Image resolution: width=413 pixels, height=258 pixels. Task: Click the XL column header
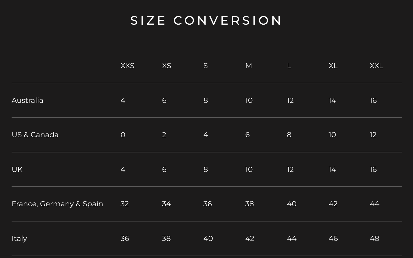point(333,66)
